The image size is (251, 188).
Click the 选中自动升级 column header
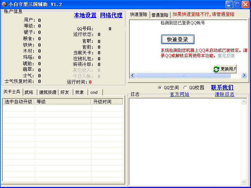19,102
